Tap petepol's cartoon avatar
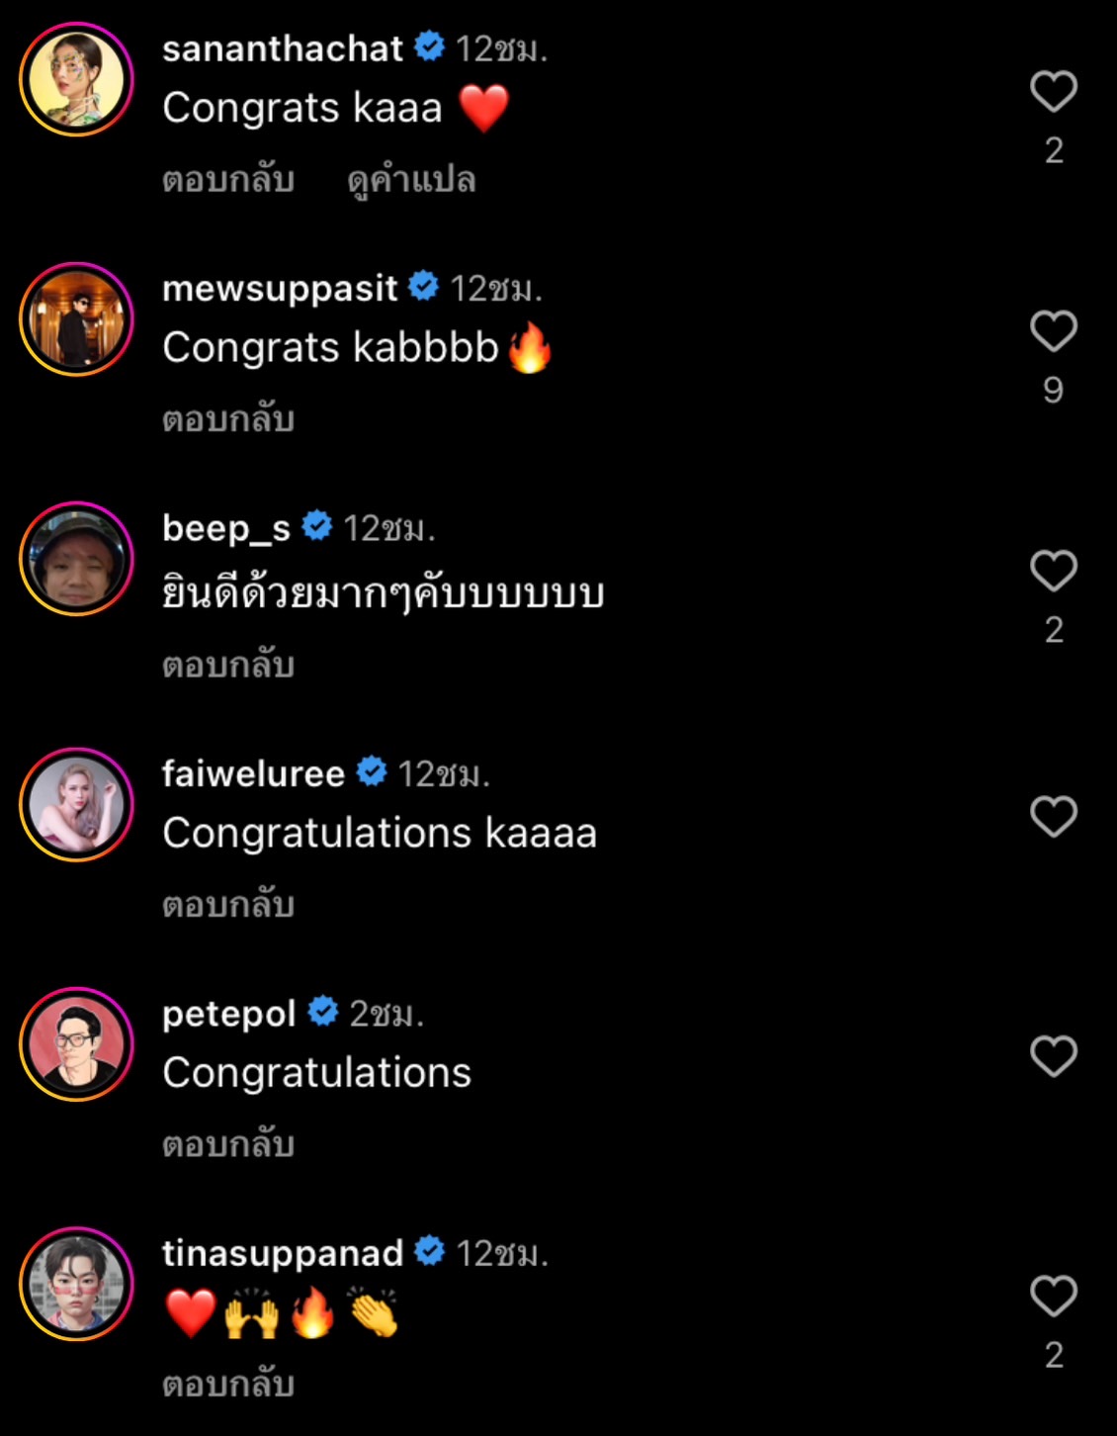The image size is (1117, 1436). point(76,1043)
